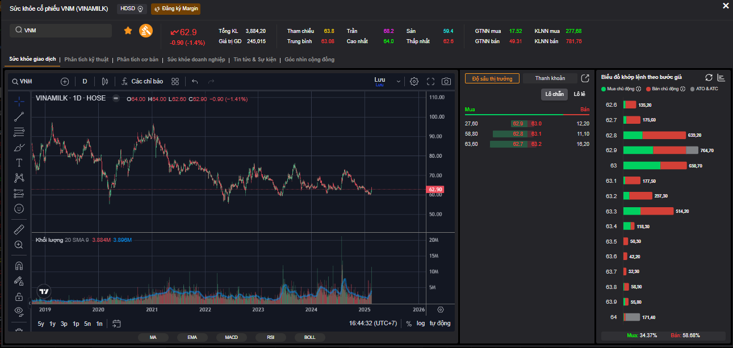
Task: Refresh the price-step matching chart
Action: pos(709,77)
